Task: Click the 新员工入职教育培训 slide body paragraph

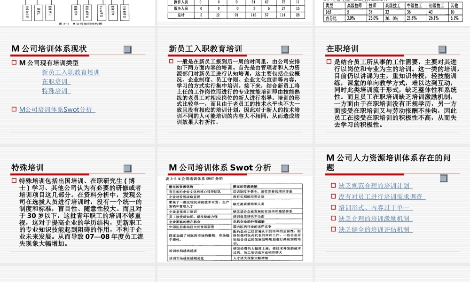Action: coord(238,92)
